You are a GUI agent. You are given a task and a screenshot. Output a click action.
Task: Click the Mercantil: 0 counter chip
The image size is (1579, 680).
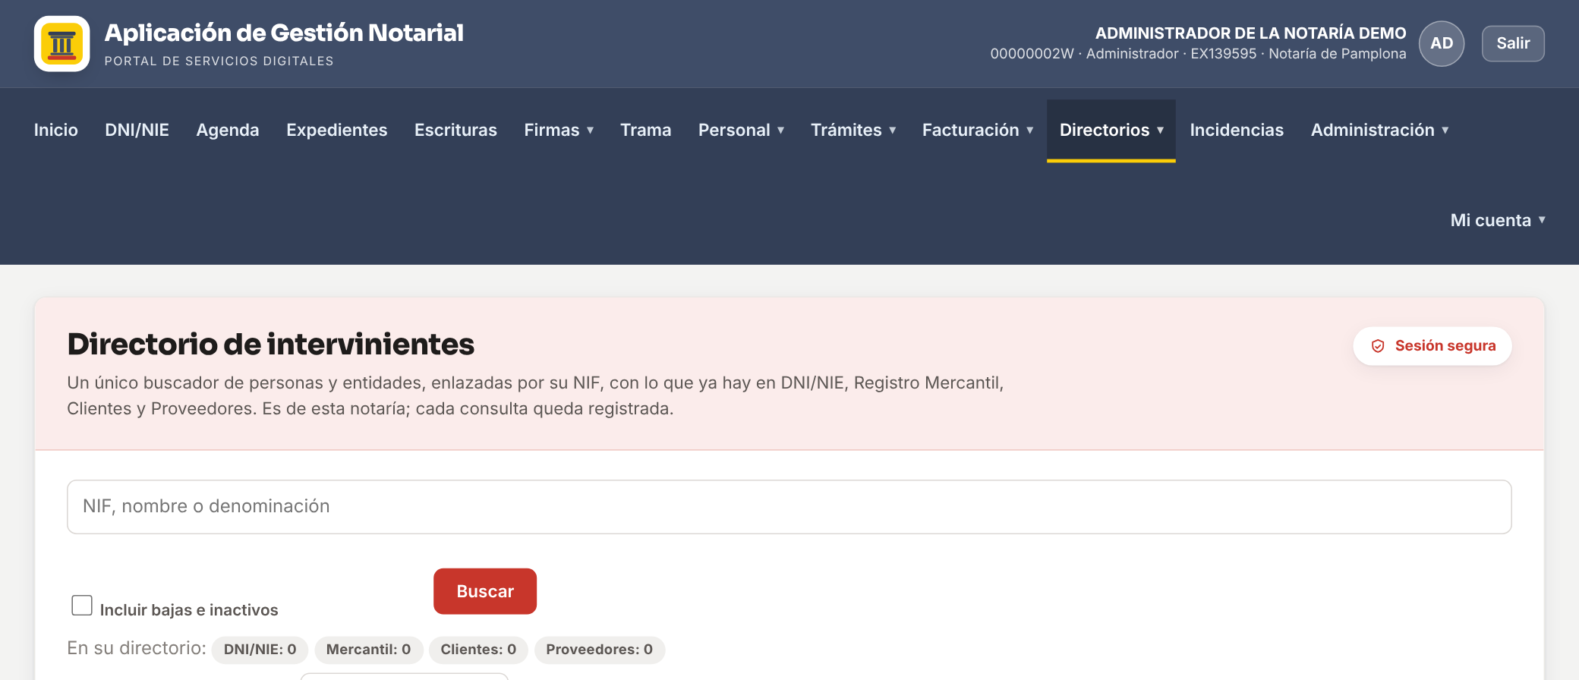[368, 650]
